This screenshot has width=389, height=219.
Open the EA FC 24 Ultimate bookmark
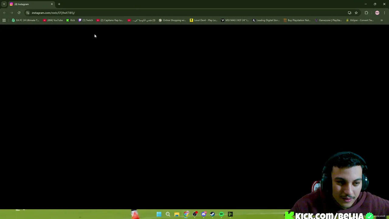coord(26,20)
